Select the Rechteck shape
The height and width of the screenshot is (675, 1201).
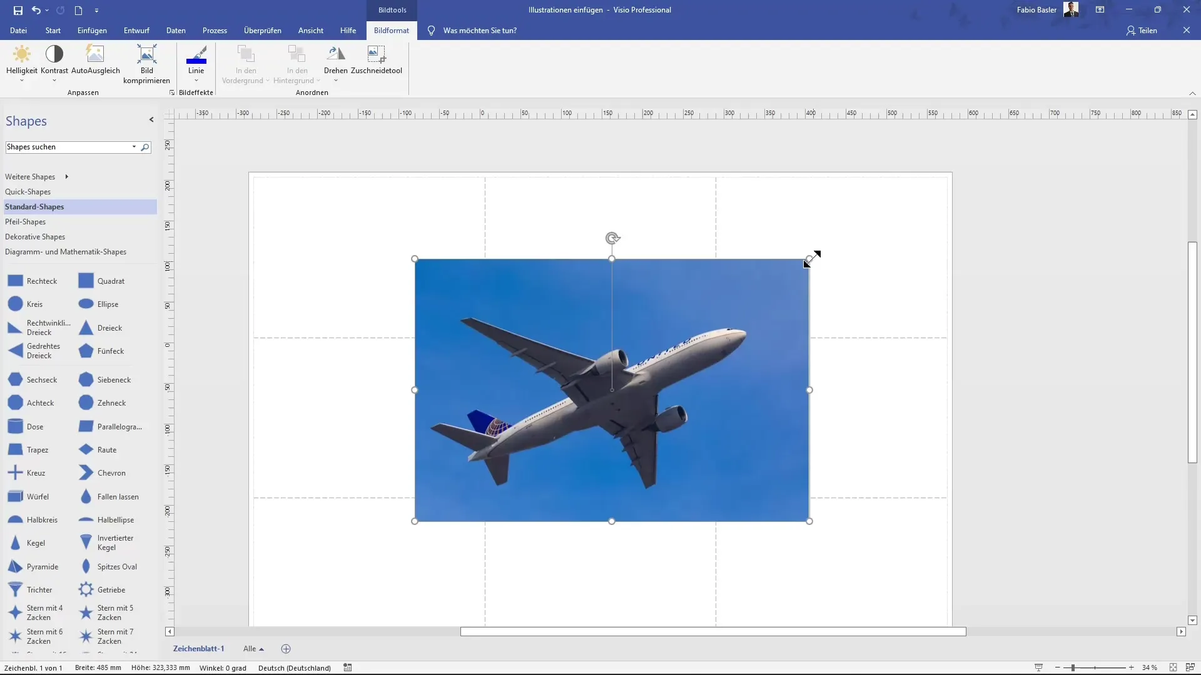[x=33, y=281]
